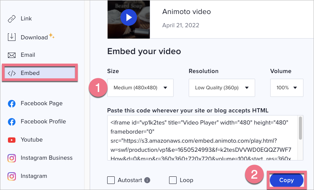Click the Embed code brackets icon

tap(12, 73)
